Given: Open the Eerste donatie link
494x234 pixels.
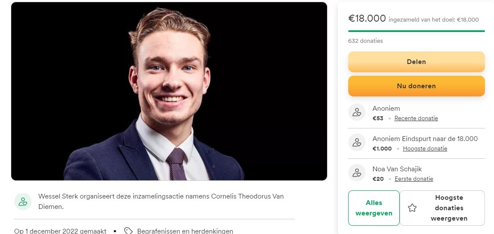Looking at the screenshot, I should [414, 179].
